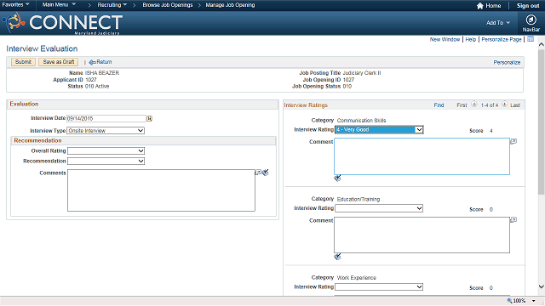Open the NavBar compass icon

tap(531, 20)
